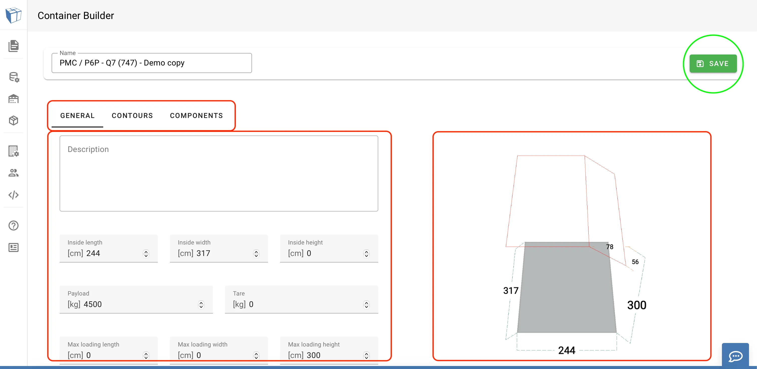Image resolution: width=757 pixels, height=369 pixels.
Task: Click the container Name input field
Action: [x=152, y=63]
